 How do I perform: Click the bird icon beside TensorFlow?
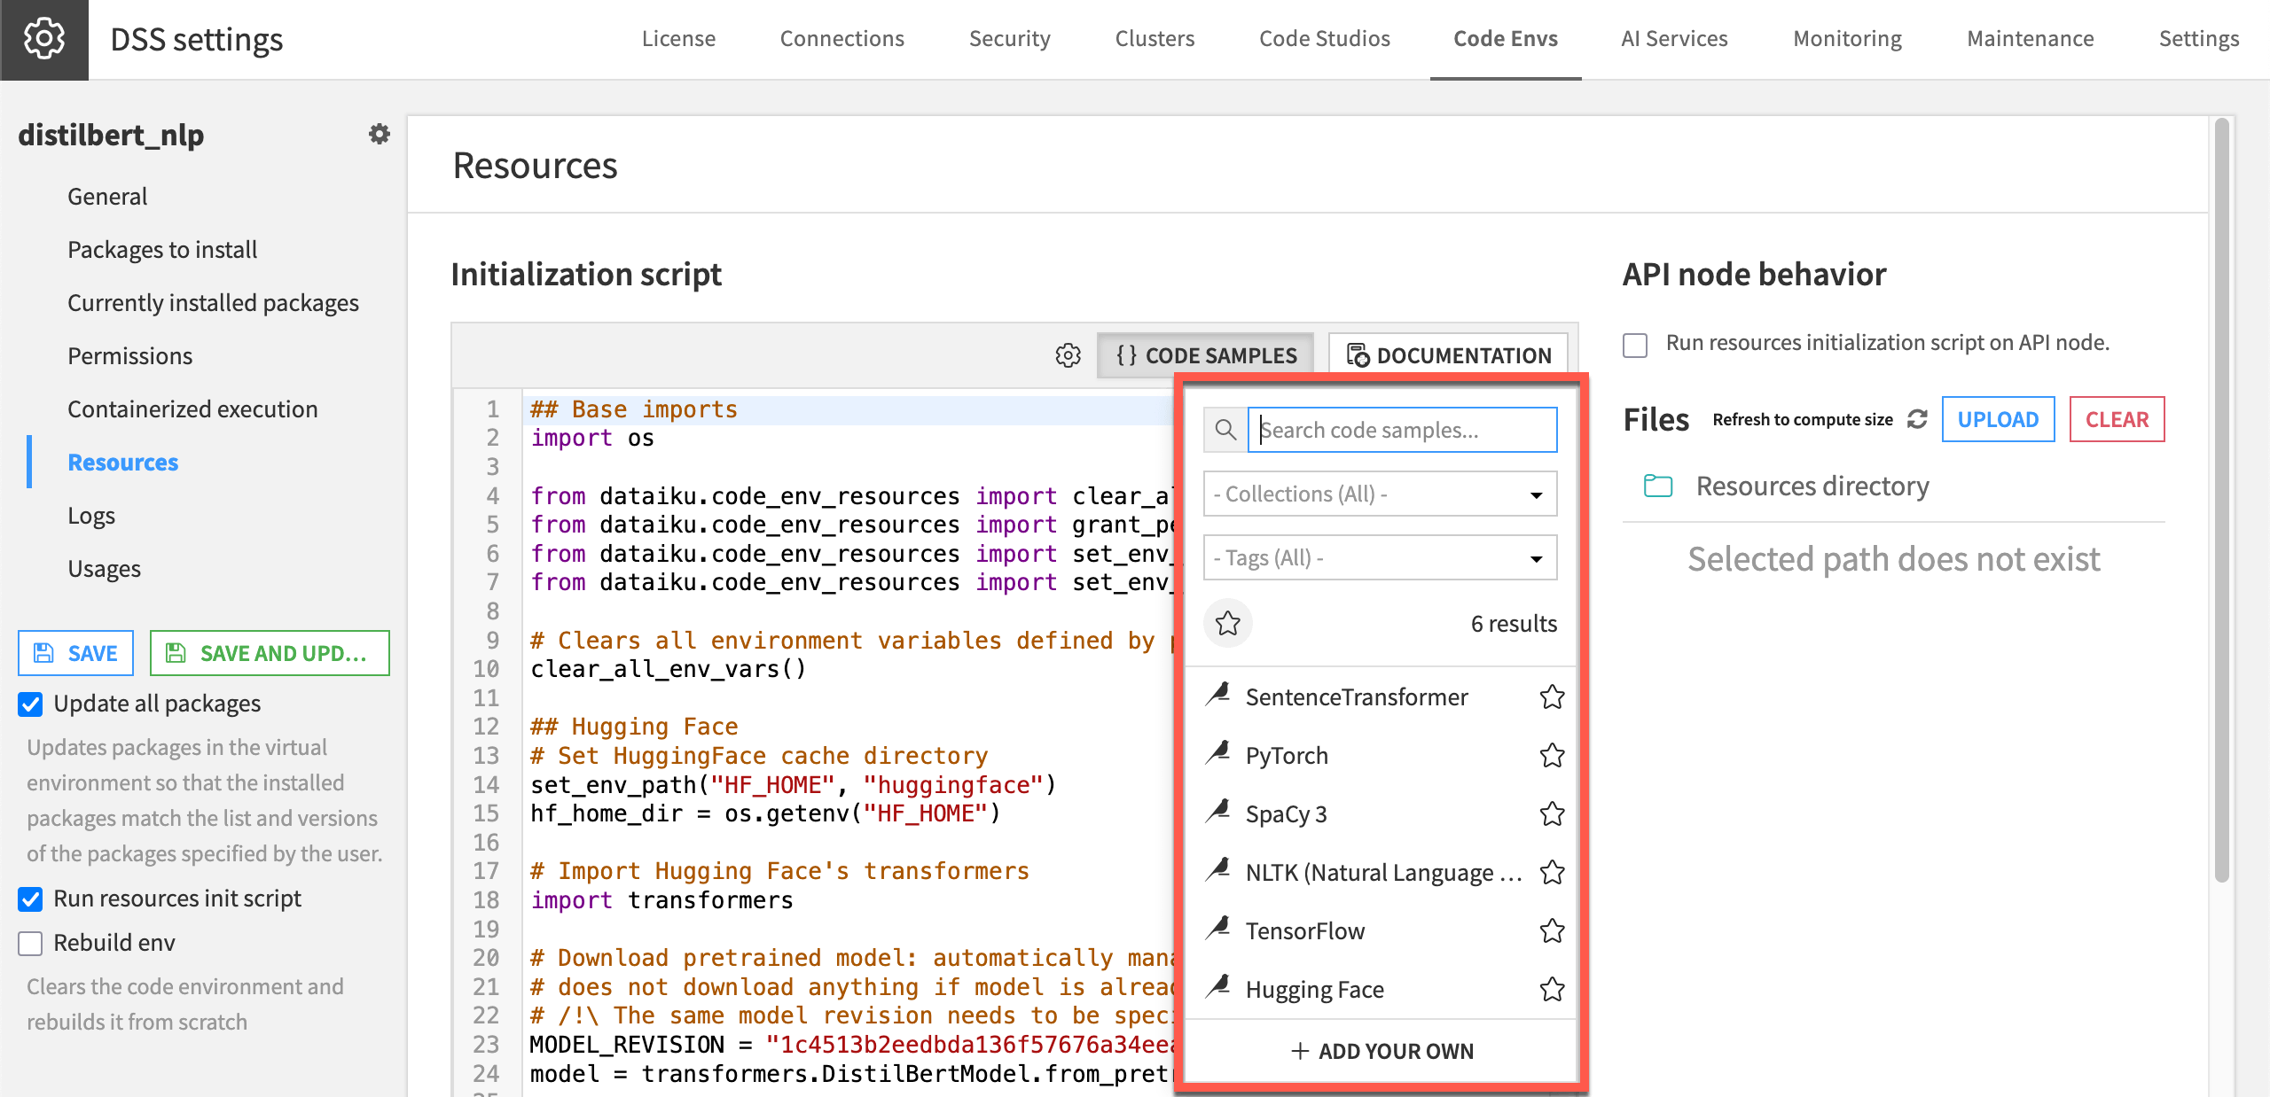click(1218, 929)
